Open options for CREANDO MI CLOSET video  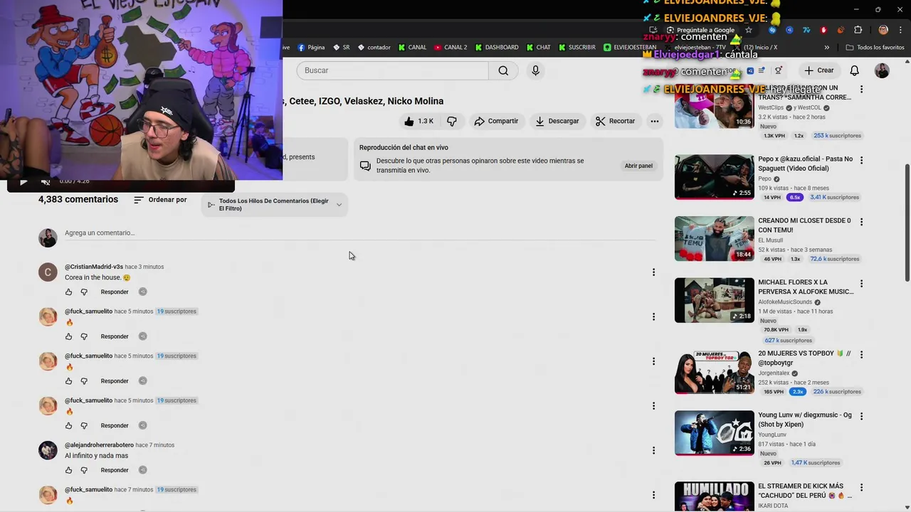(861, 222)
